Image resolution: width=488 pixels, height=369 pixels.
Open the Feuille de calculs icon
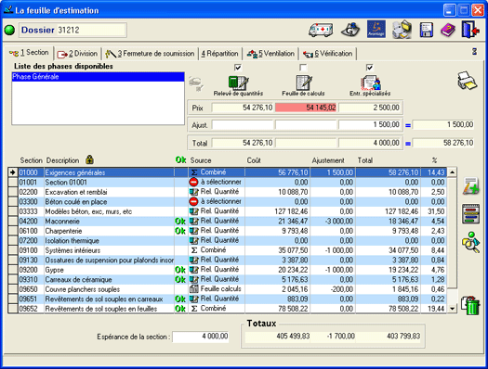[x=304, y=83]
